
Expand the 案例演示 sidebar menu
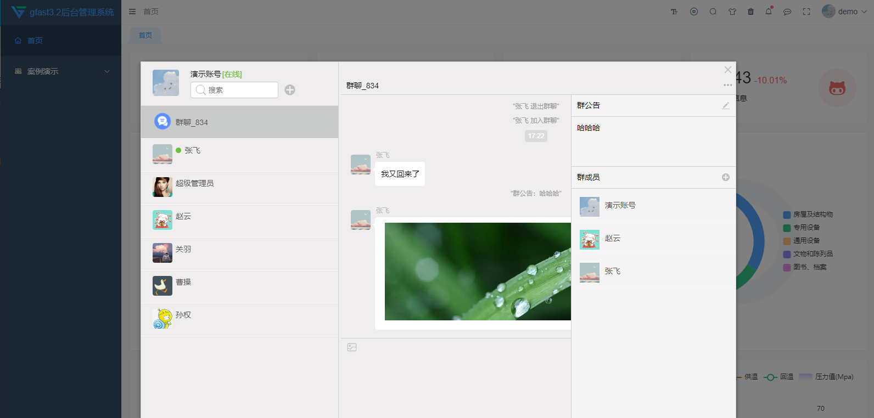click(x=60, y=71)
